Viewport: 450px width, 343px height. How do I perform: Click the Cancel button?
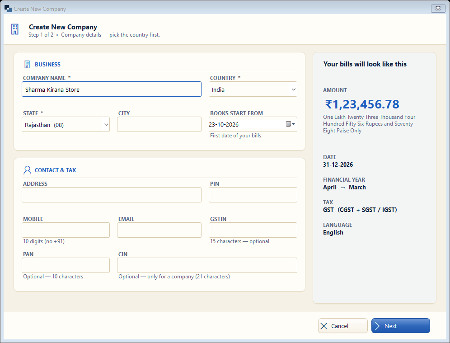[342, 326]
